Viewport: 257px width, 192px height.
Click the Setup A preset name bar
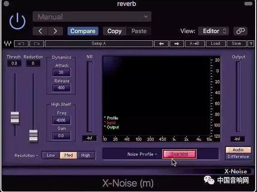99,44
